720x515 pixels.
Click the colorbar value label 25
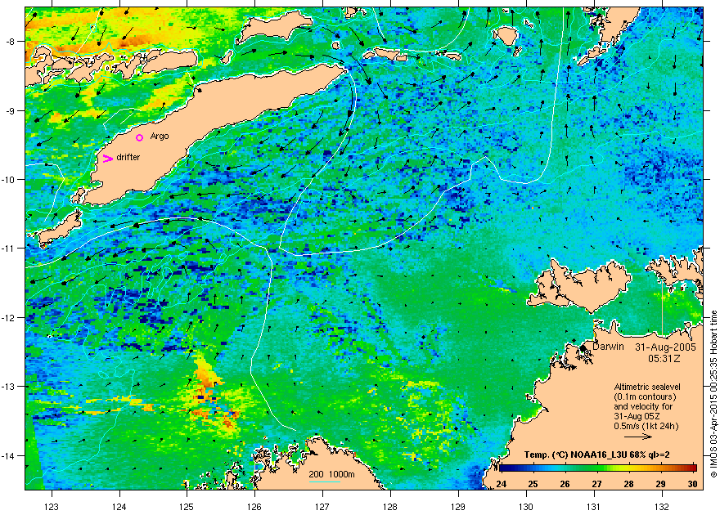[x=533, y=484]
